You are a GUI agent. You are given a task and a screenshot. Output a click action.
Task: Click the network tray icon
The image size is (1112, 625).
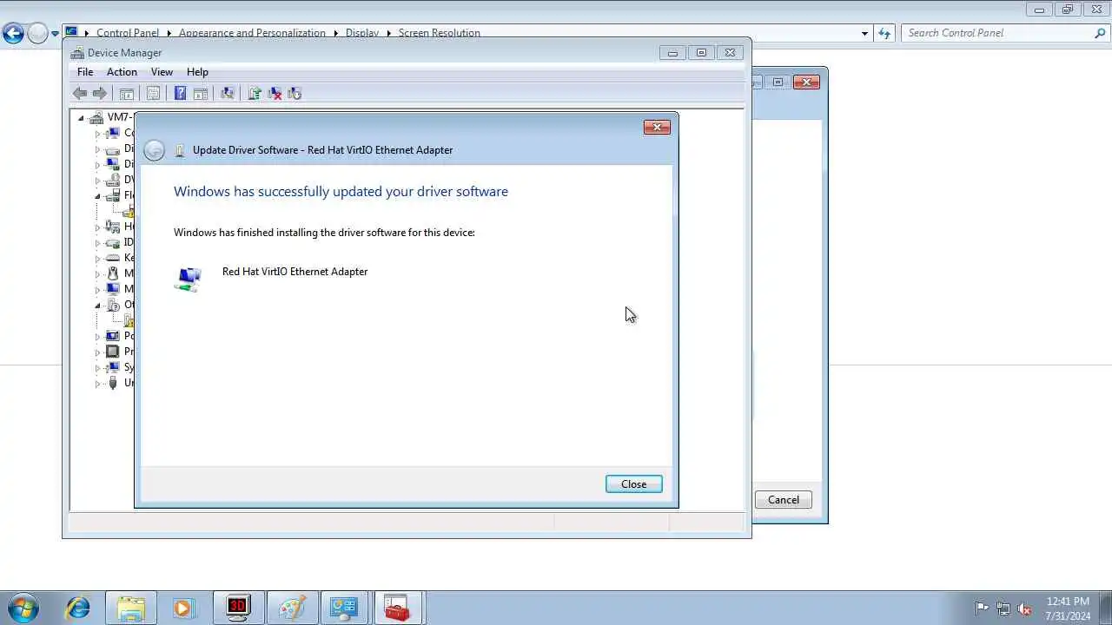point(1003,609)
